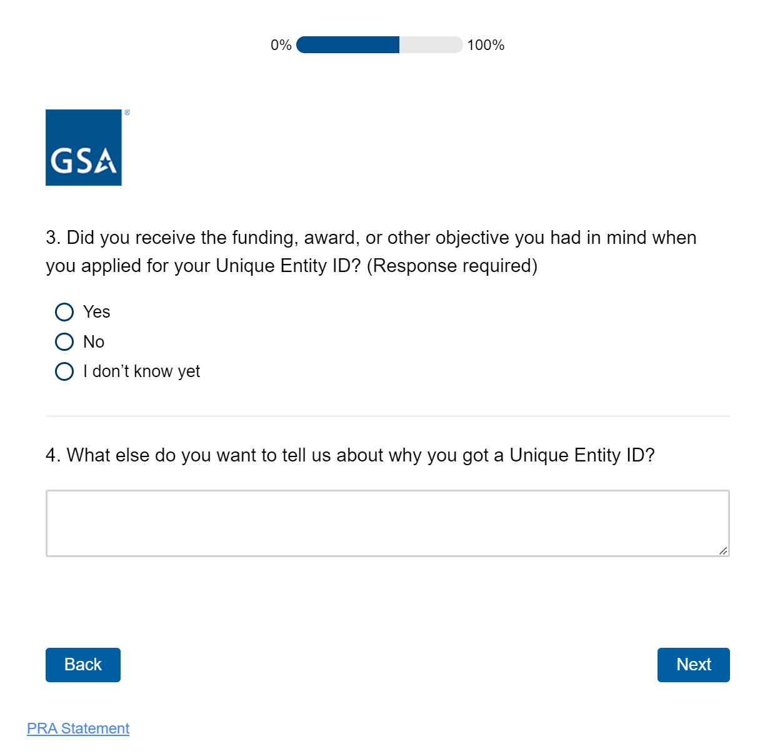Open the PRA Statement link
This screenshot has width=775, height=756.
(78, 728)
